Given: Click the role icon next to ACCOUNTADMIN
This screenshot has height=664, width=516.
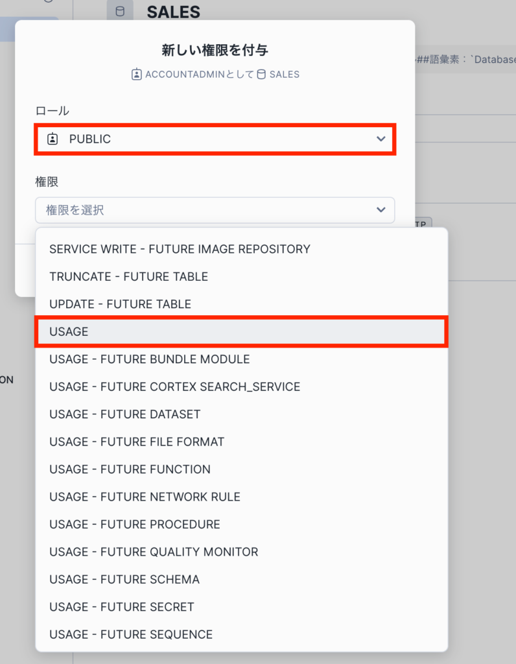Looking at the screenshot, I should click(136, 74).
